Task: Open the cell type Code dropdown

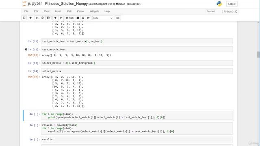Action: coord(103,18)
